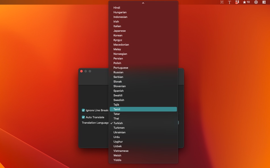Choose Uzbek language option
Image resolution: width=270 pixels, height=168 pixels.
click(143, 146)
